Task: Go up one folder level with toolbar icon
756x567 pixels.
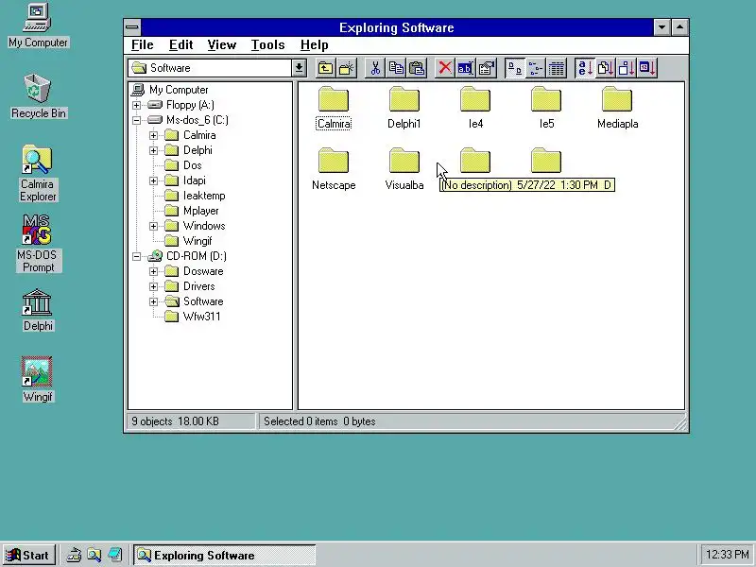Action: (x=325, y=68)
